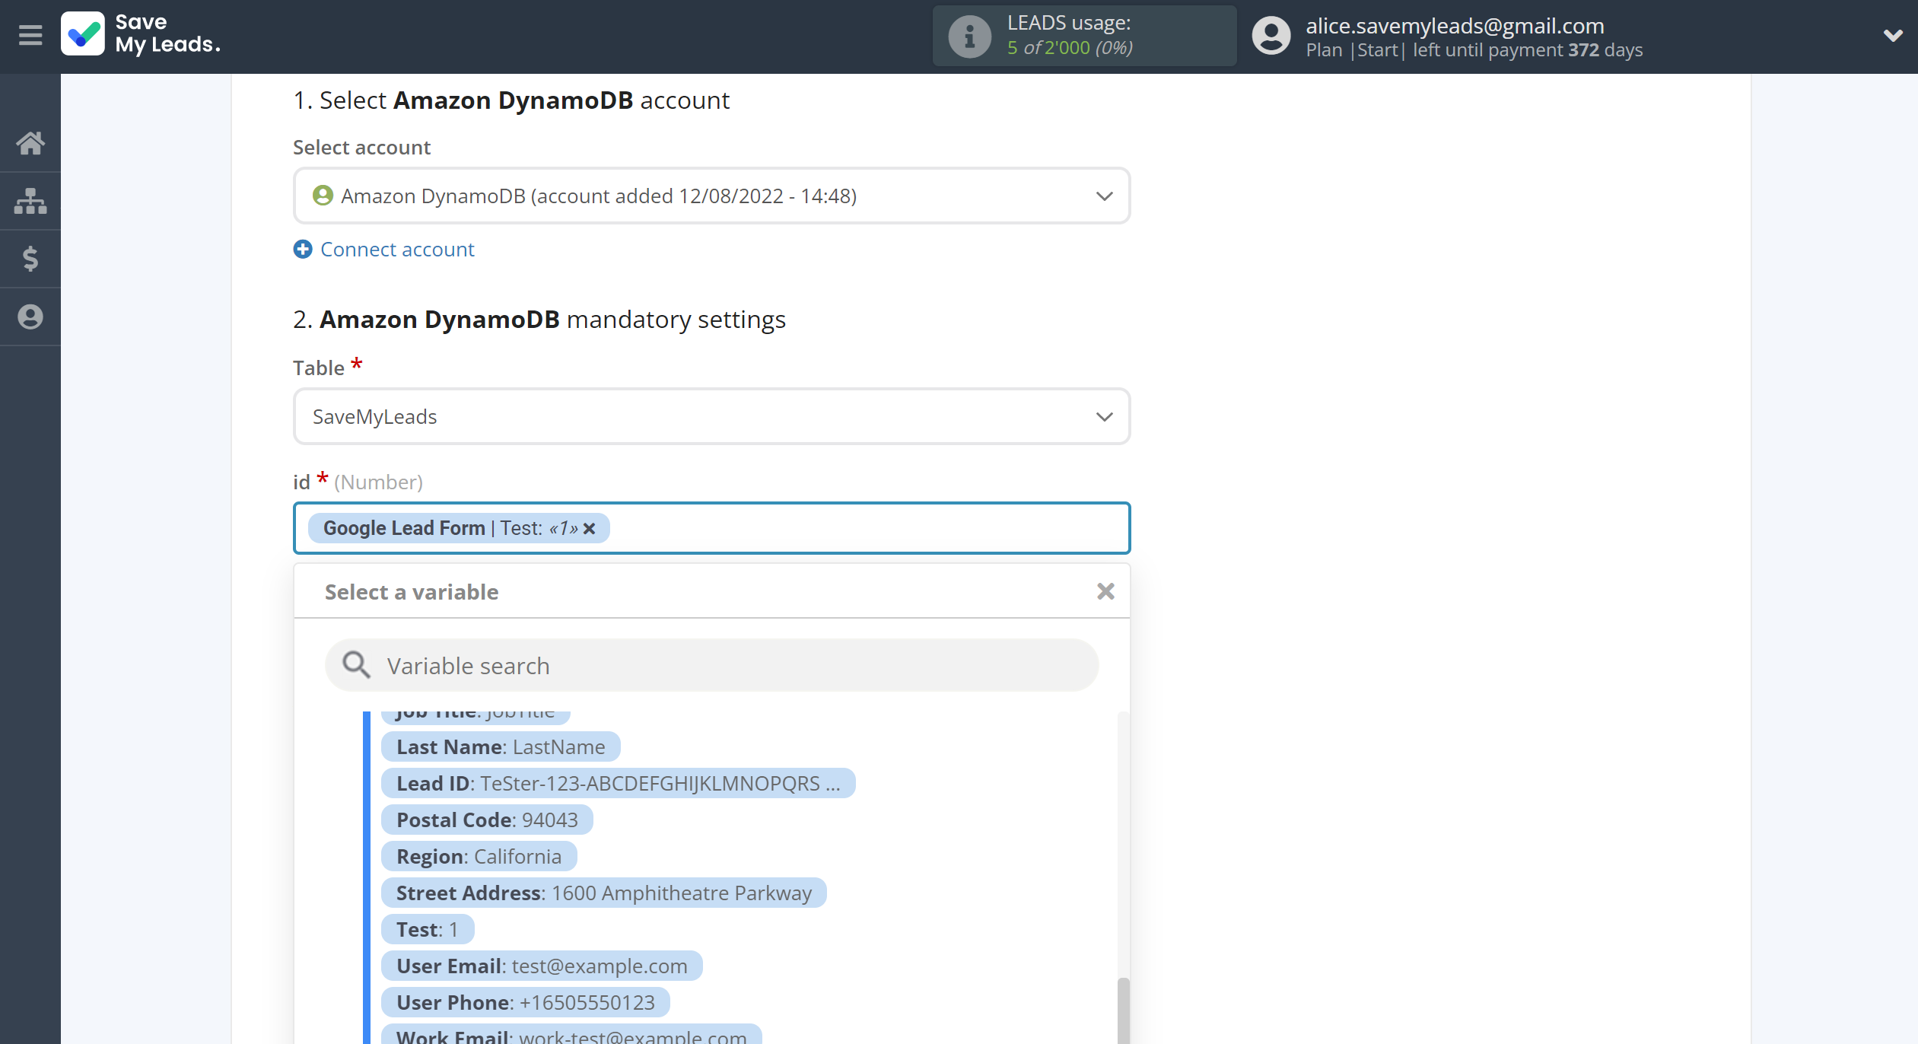
Task: Select the Region California variable
Action: tap(479, 857)
